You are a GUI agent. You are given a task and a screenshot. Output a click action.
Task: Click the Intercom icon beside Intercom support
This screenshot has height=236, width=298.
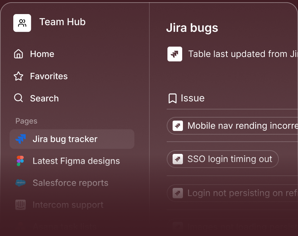(x=21, y=205)
